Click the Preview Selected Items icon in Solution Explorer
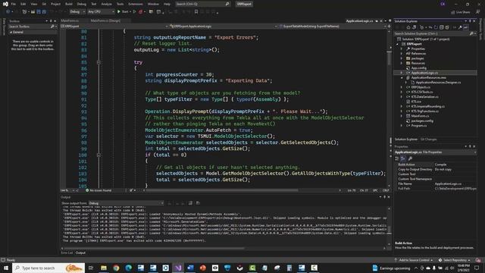The height and width of the screenshot is (273, 485). coord(465,27)
